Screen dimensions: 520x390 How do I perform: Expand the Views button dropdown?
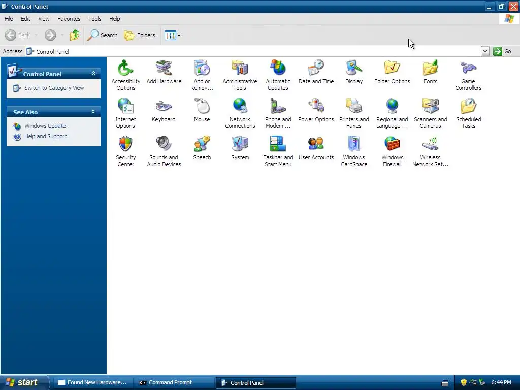(179, 35)
